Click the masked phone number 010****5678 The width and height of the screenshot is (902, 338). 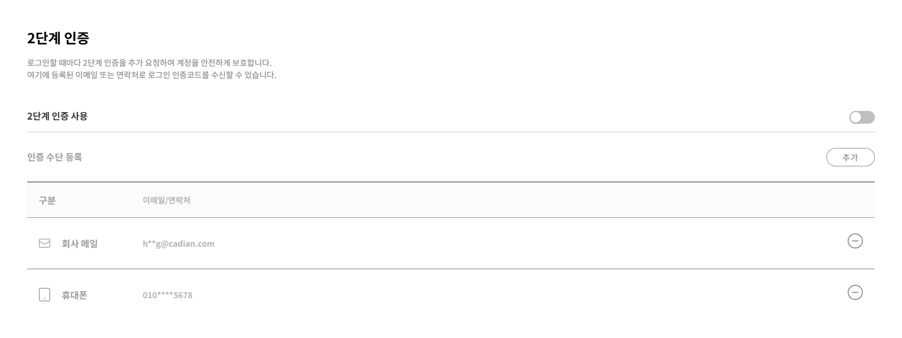(168, 295)
